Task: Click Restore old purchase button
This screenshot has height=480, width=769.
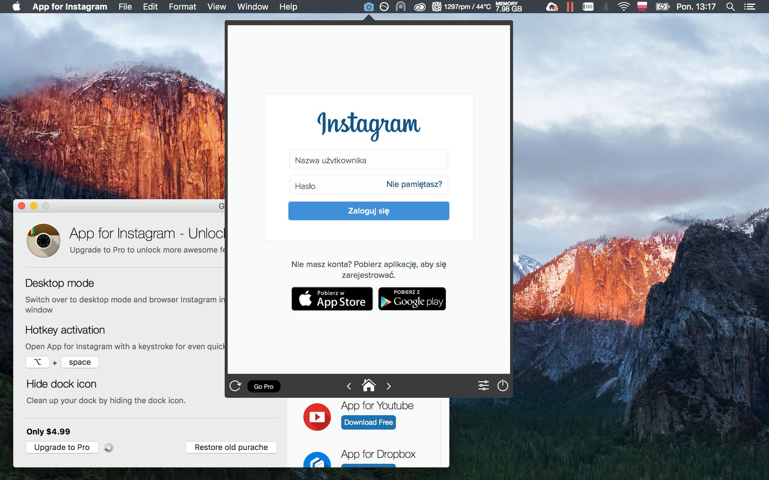Action: (231, 447)
